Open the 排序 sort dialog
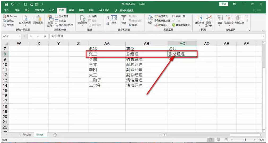Image resolution: width=268 pixels, height=143 pixels. [x=114, y=20]
